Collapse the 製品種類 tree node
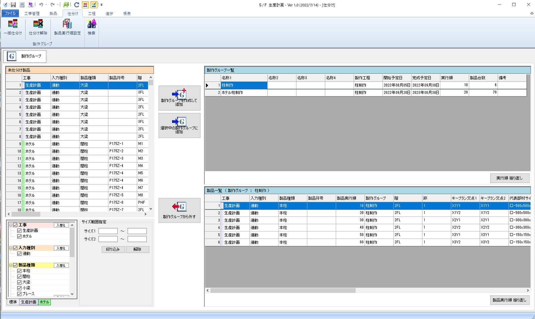 coord(10,265)
